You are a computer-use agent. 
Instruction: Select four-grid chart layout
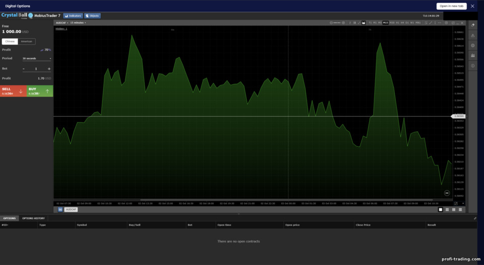click(x=447, y=209)
